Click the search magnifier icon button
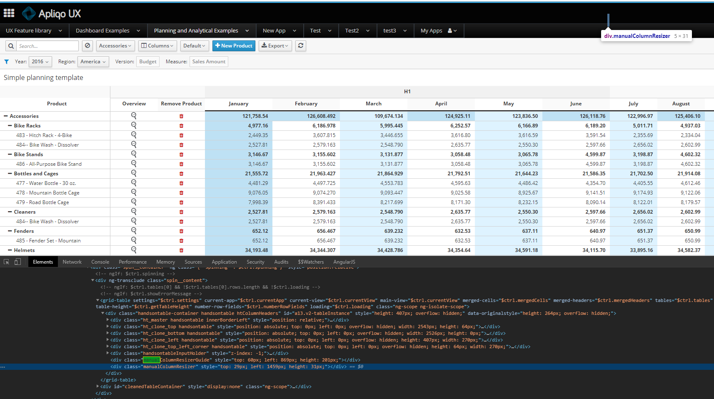 pos(11,46)
